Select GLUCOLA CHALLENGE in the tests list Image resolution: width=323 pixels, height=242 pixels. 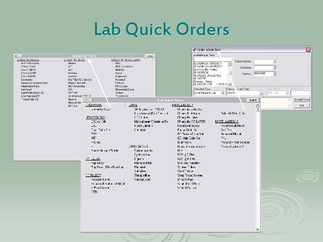pos(208,76)
